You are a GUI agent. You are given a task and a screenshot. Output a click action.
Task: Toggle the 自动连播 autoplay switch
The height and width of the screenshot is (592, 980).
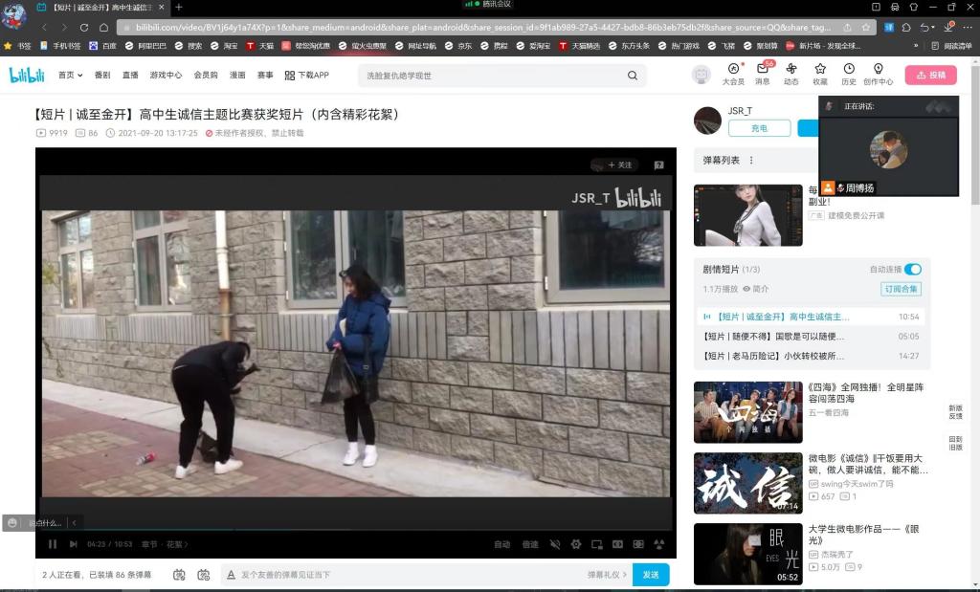click(x=912, y=270)
